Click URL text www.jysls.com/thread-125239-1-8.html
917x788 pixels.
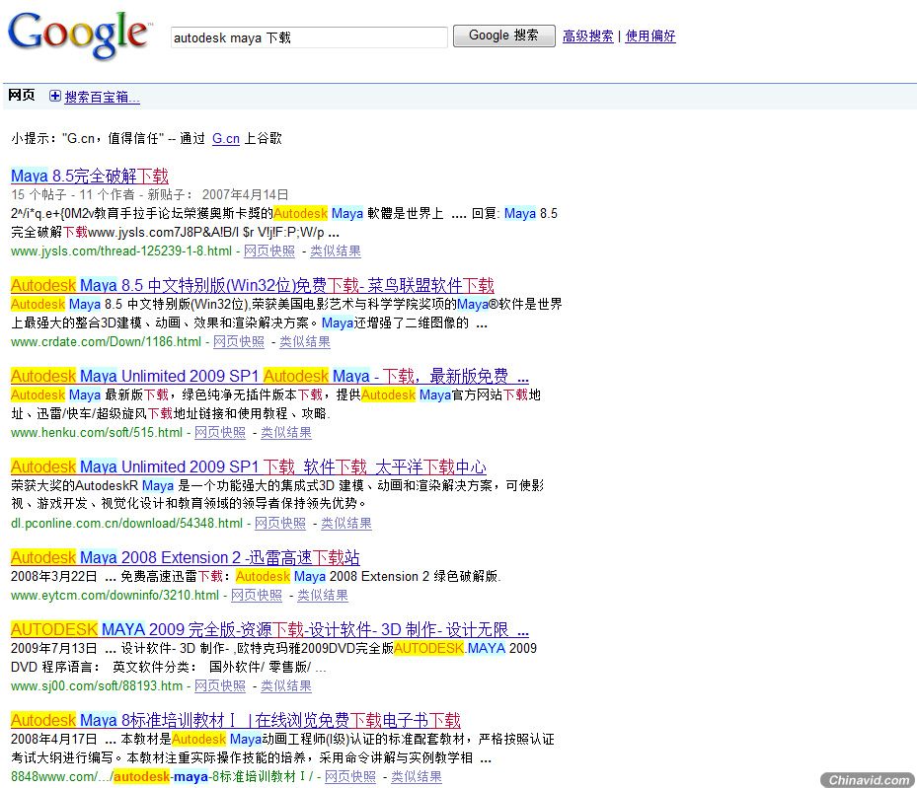121,251
